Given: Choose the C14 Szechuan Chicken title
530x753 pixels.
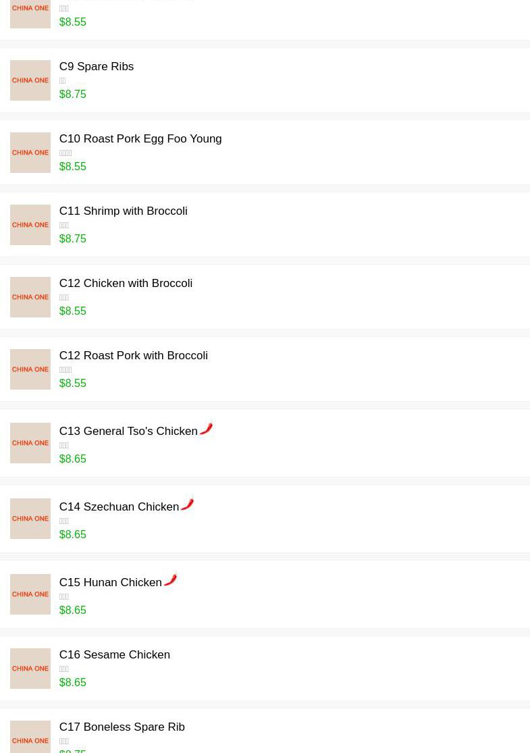Looking at the screenshot, I should click(119, 507).
